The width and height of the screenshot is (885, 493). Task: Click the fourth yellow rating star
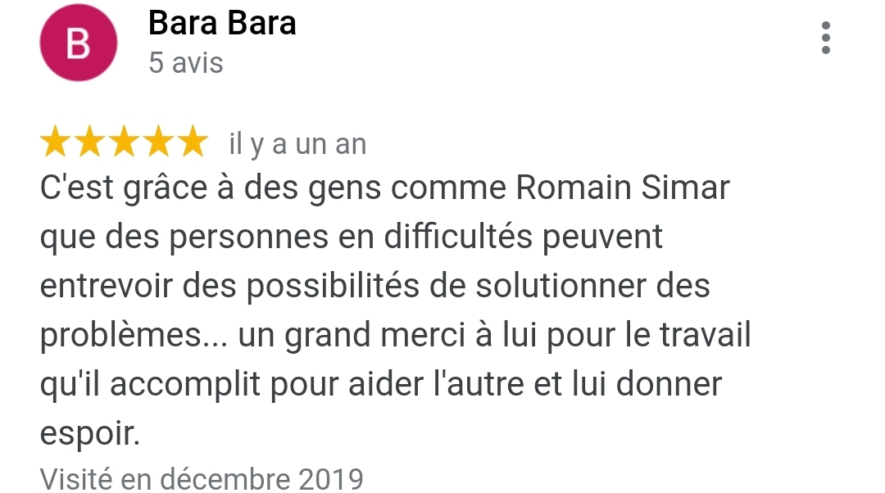point(157,143)
